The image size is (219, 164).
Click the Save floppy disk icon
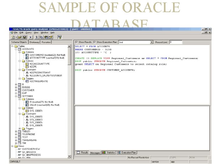25,37
